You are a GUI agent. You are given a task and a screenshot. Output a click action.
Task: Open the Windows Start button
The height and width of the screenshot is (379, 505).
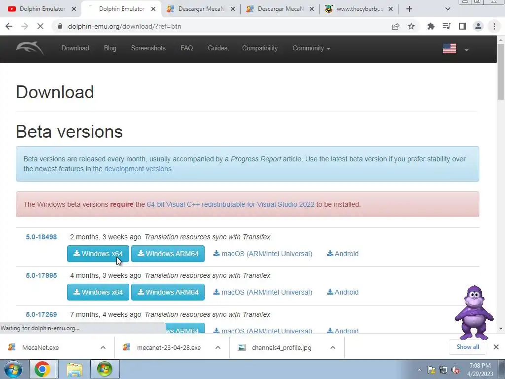(13, 369)
